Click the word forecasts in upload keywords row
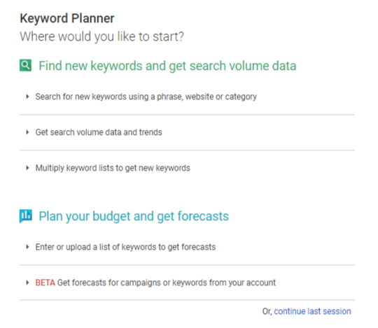This screenshot has height=328, width=378. coord(198,247)
